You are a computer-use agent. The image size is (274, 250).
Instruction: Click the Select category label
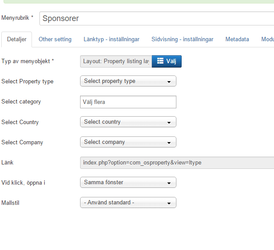click(21, 102)
